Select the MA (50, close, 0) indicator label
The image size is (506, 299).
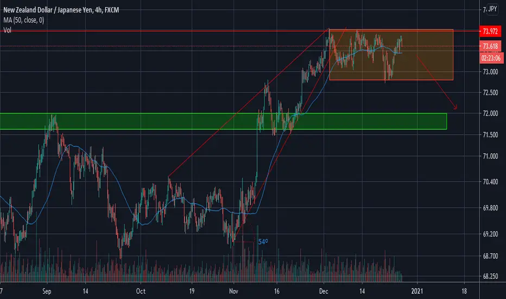tap(24, 20)
